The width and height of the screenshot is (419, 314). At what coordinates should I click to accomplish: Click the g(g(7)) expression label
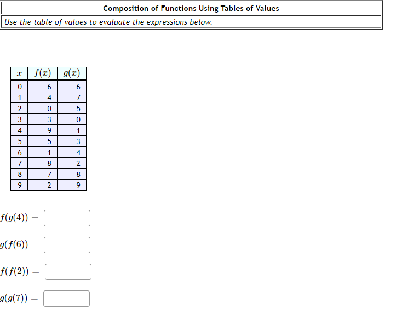[14, 298]
